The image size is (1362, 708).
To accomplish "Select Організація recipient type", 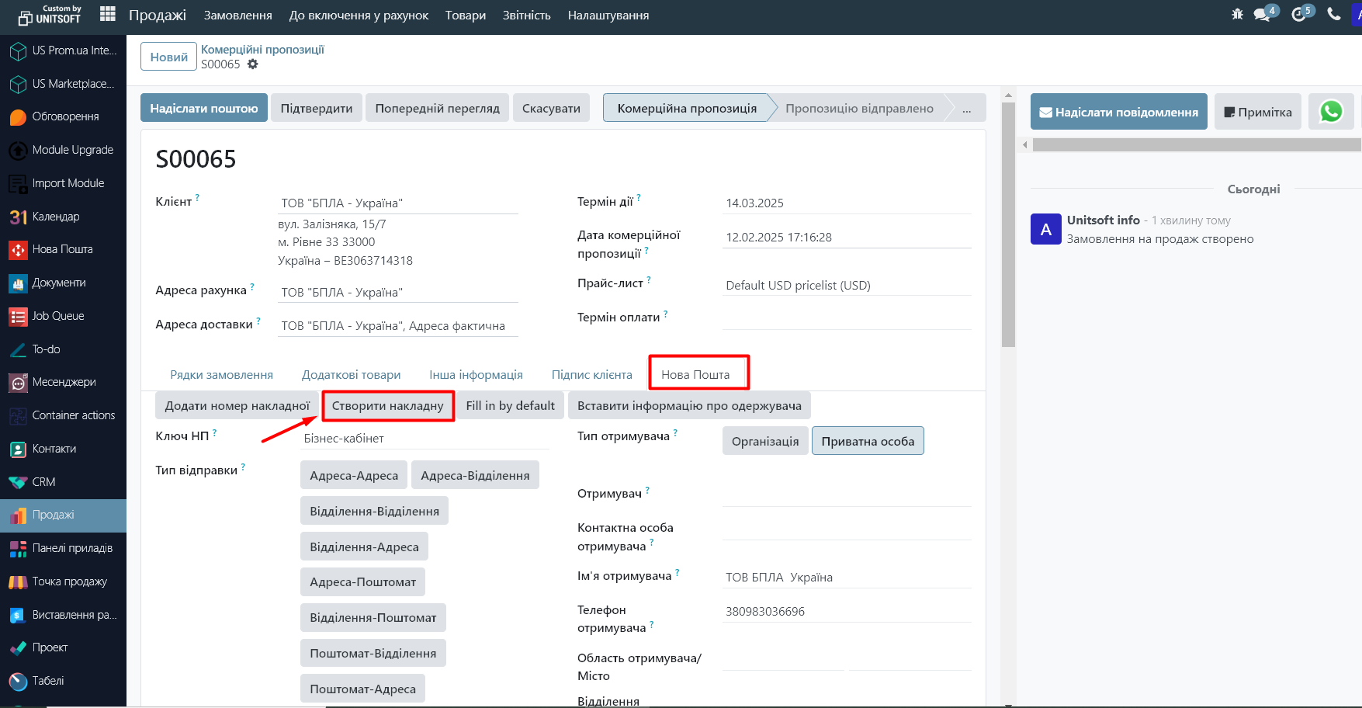I will [x=764, y=441].
